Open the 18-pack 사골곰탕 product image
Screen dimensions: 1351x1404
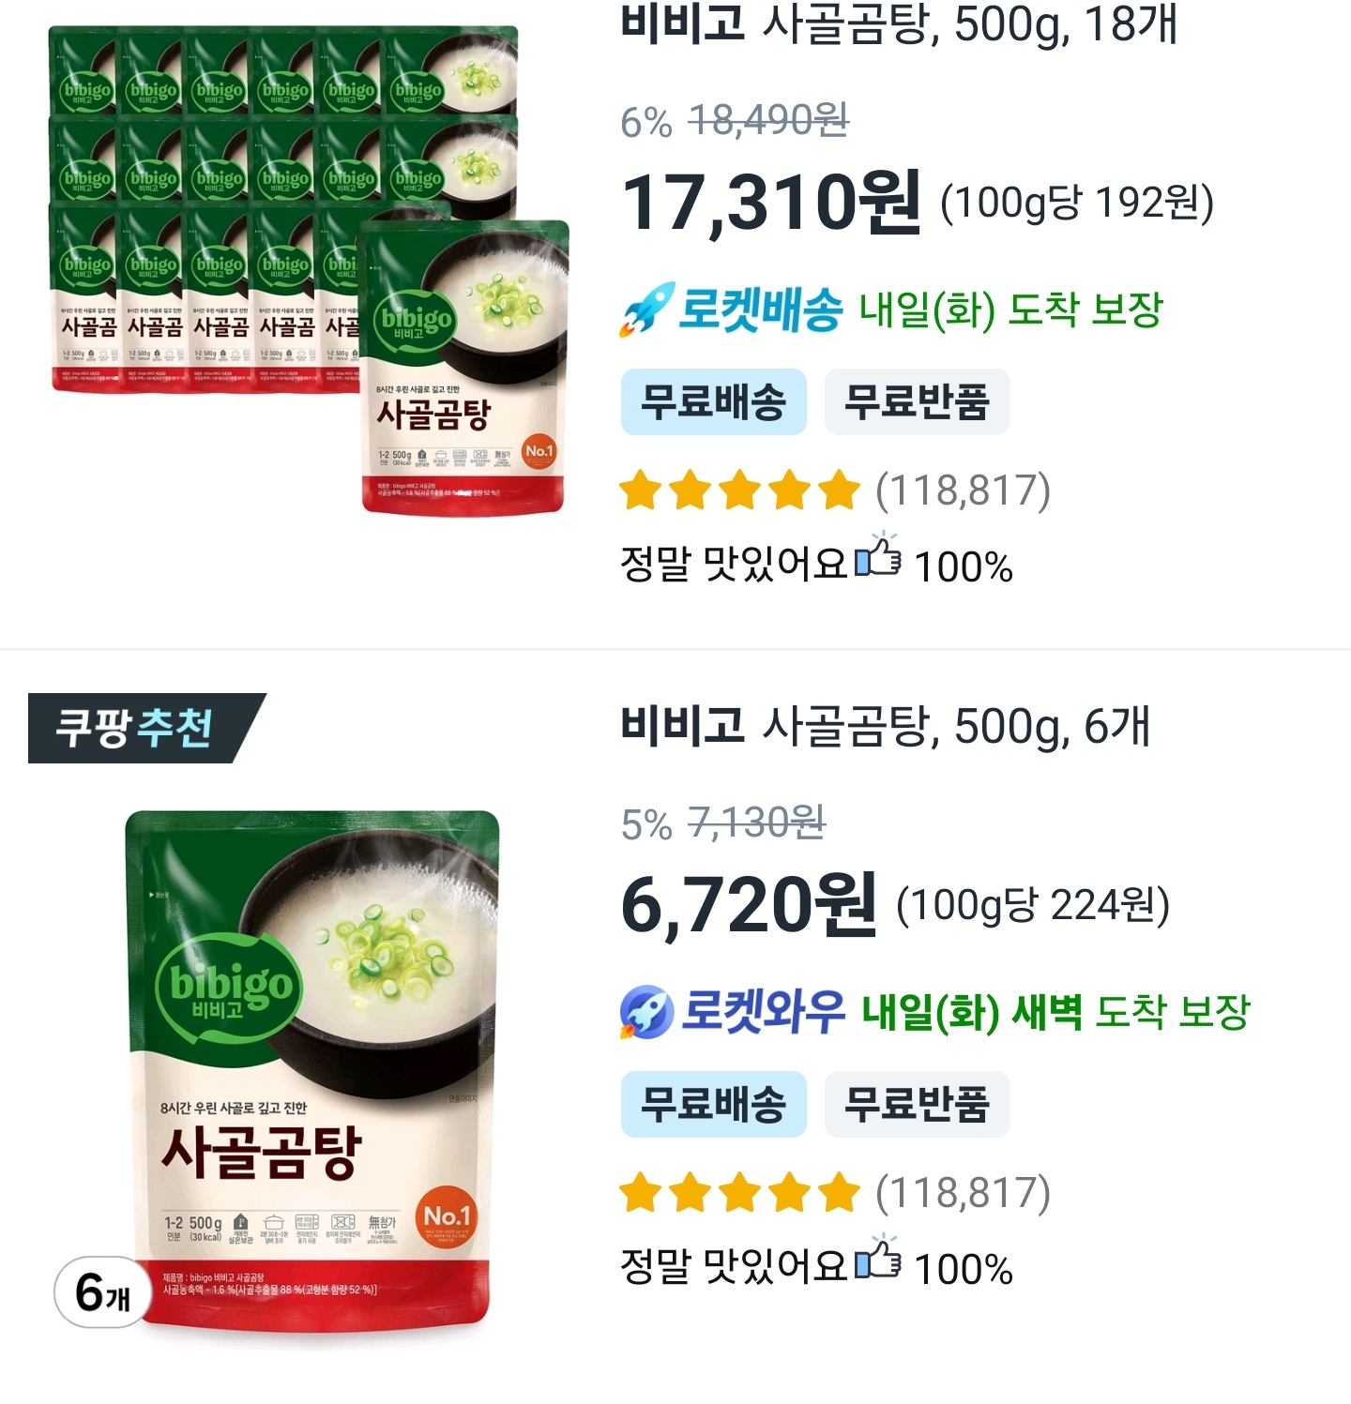point(308,270)
